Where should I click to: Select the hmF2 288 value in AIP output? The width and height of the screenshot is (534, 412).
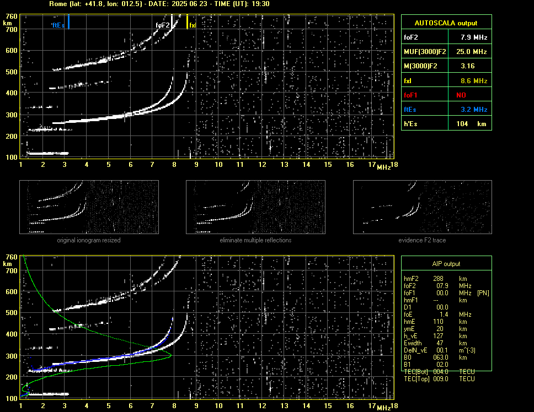439,279
